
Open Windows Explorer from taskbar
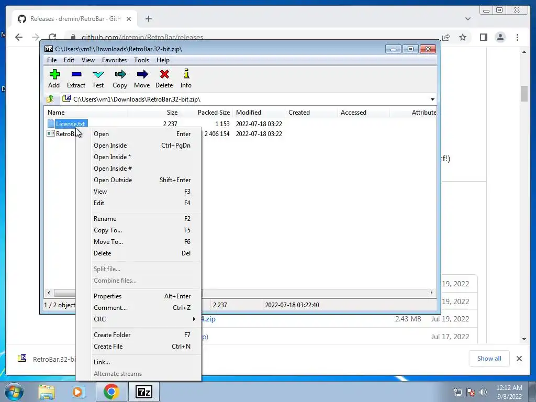pyautogui.click(x=47, y=392)
